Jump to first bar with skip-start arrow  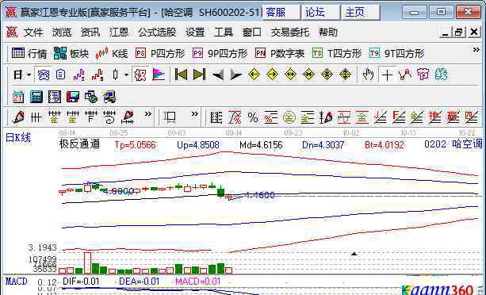181,75
